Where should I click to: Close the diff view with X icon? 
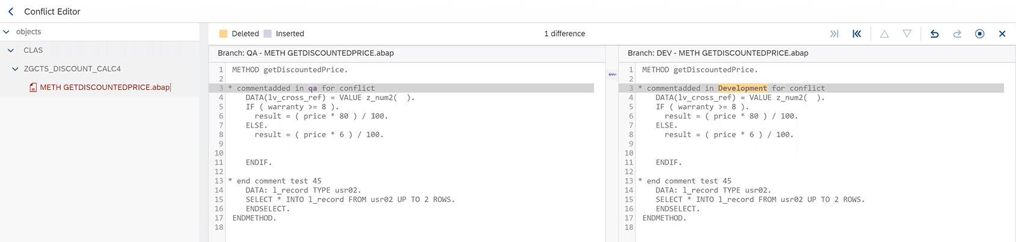click(1002, 34)
